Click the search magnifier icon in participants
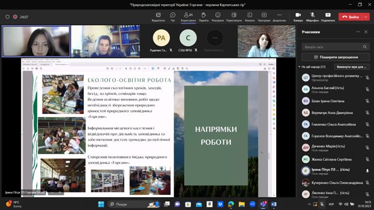Image resolution: width=374 pixels, height=210 pixels. pyautogui.click(x=365, y=47)
